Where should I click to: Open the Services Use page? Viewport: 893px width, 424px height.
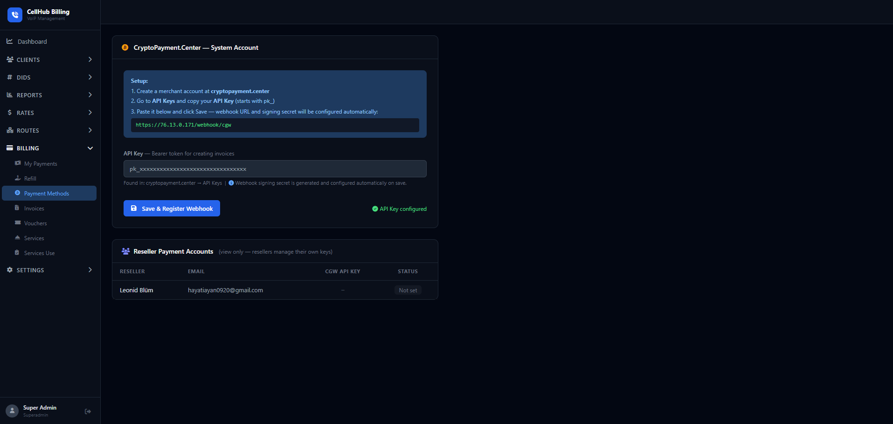(49, 253)
